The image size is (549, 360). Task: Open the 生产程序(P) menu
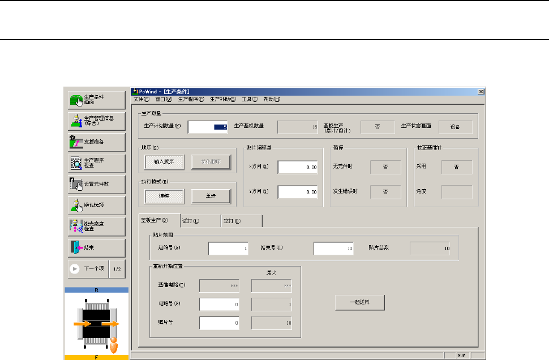pos(191,99)
